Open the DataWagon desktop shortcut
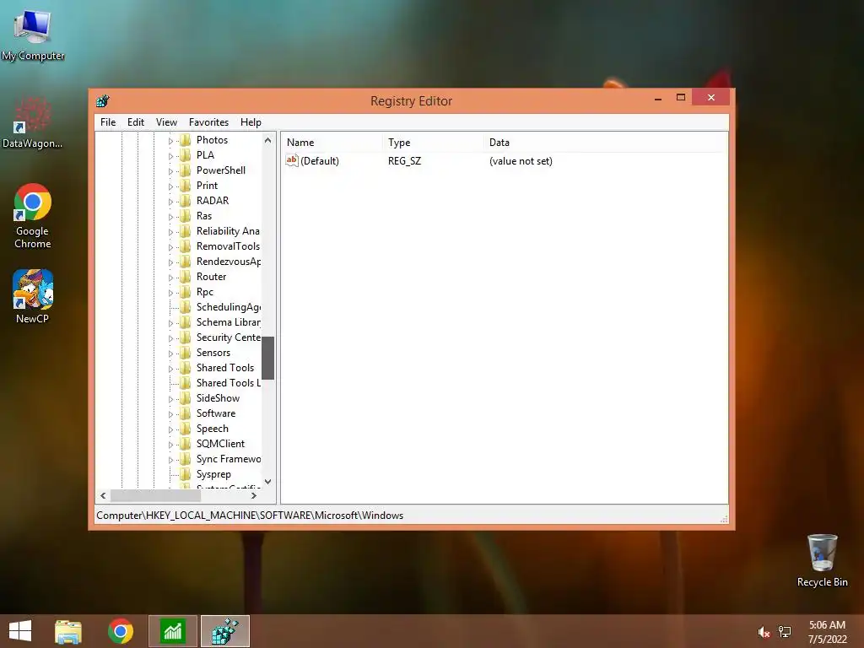 point(33,122)
